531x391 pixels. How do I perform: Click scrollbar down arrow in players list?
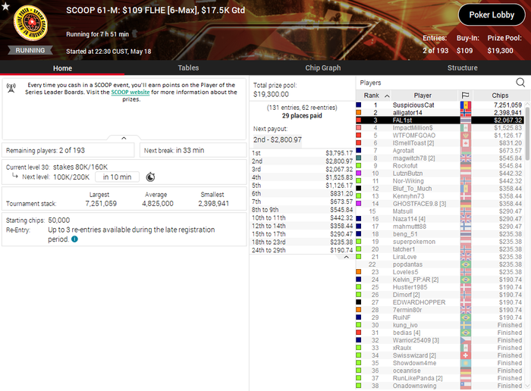point(527,386)
